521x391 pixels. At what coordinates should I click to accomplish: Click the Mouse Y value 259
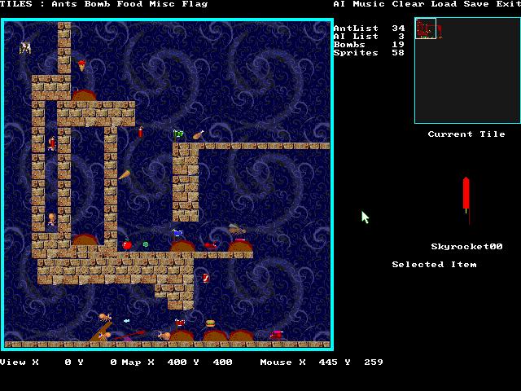[374, 362]
